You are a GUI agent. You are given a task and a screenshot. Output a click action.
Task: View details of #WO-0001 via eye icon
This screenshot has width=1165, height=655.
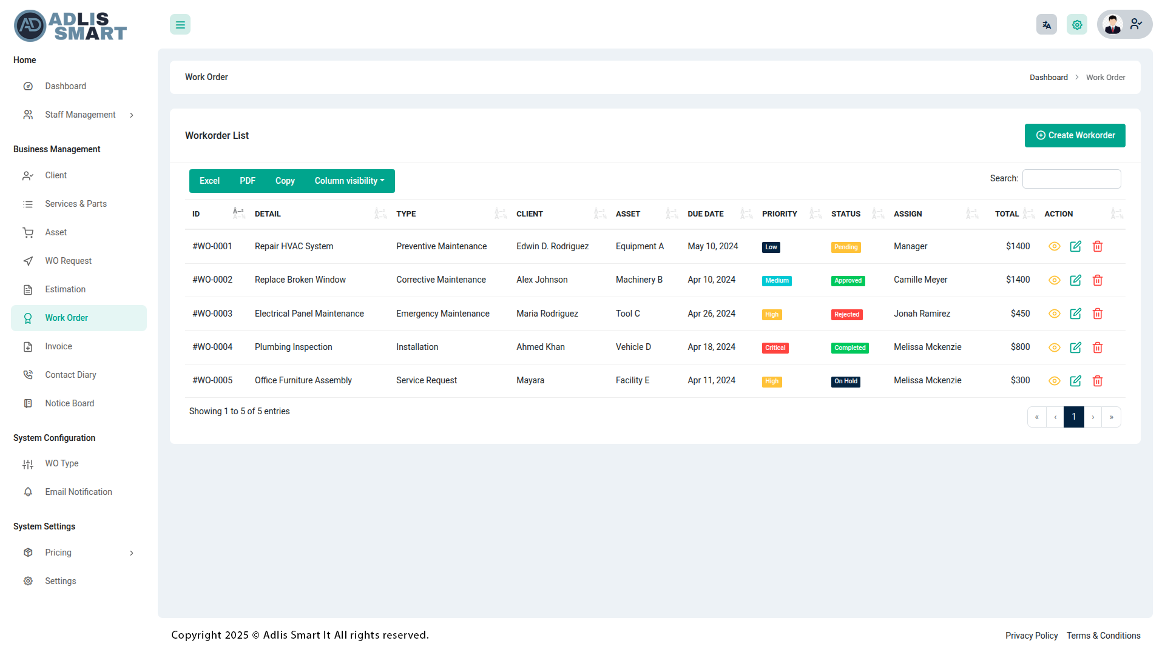click(1054, 246)
